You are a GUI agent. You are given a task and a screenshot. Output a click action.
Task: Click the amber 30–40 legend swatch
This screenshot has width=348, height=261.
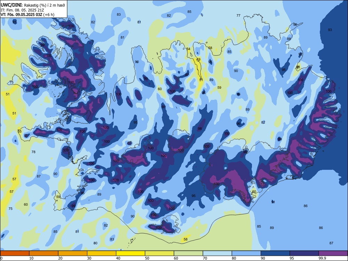point(101,253)
